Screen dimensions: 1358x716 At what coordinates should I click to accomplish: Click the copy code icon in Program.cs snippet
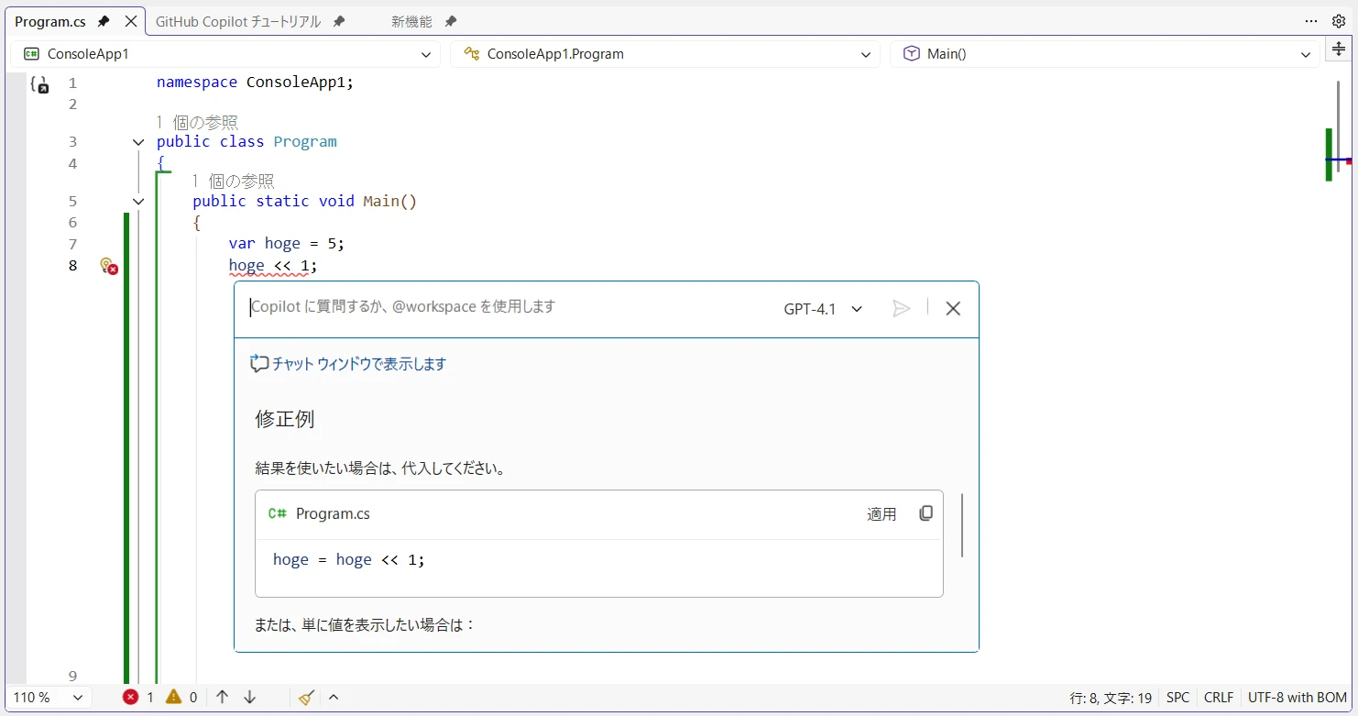tap(925, 513)
